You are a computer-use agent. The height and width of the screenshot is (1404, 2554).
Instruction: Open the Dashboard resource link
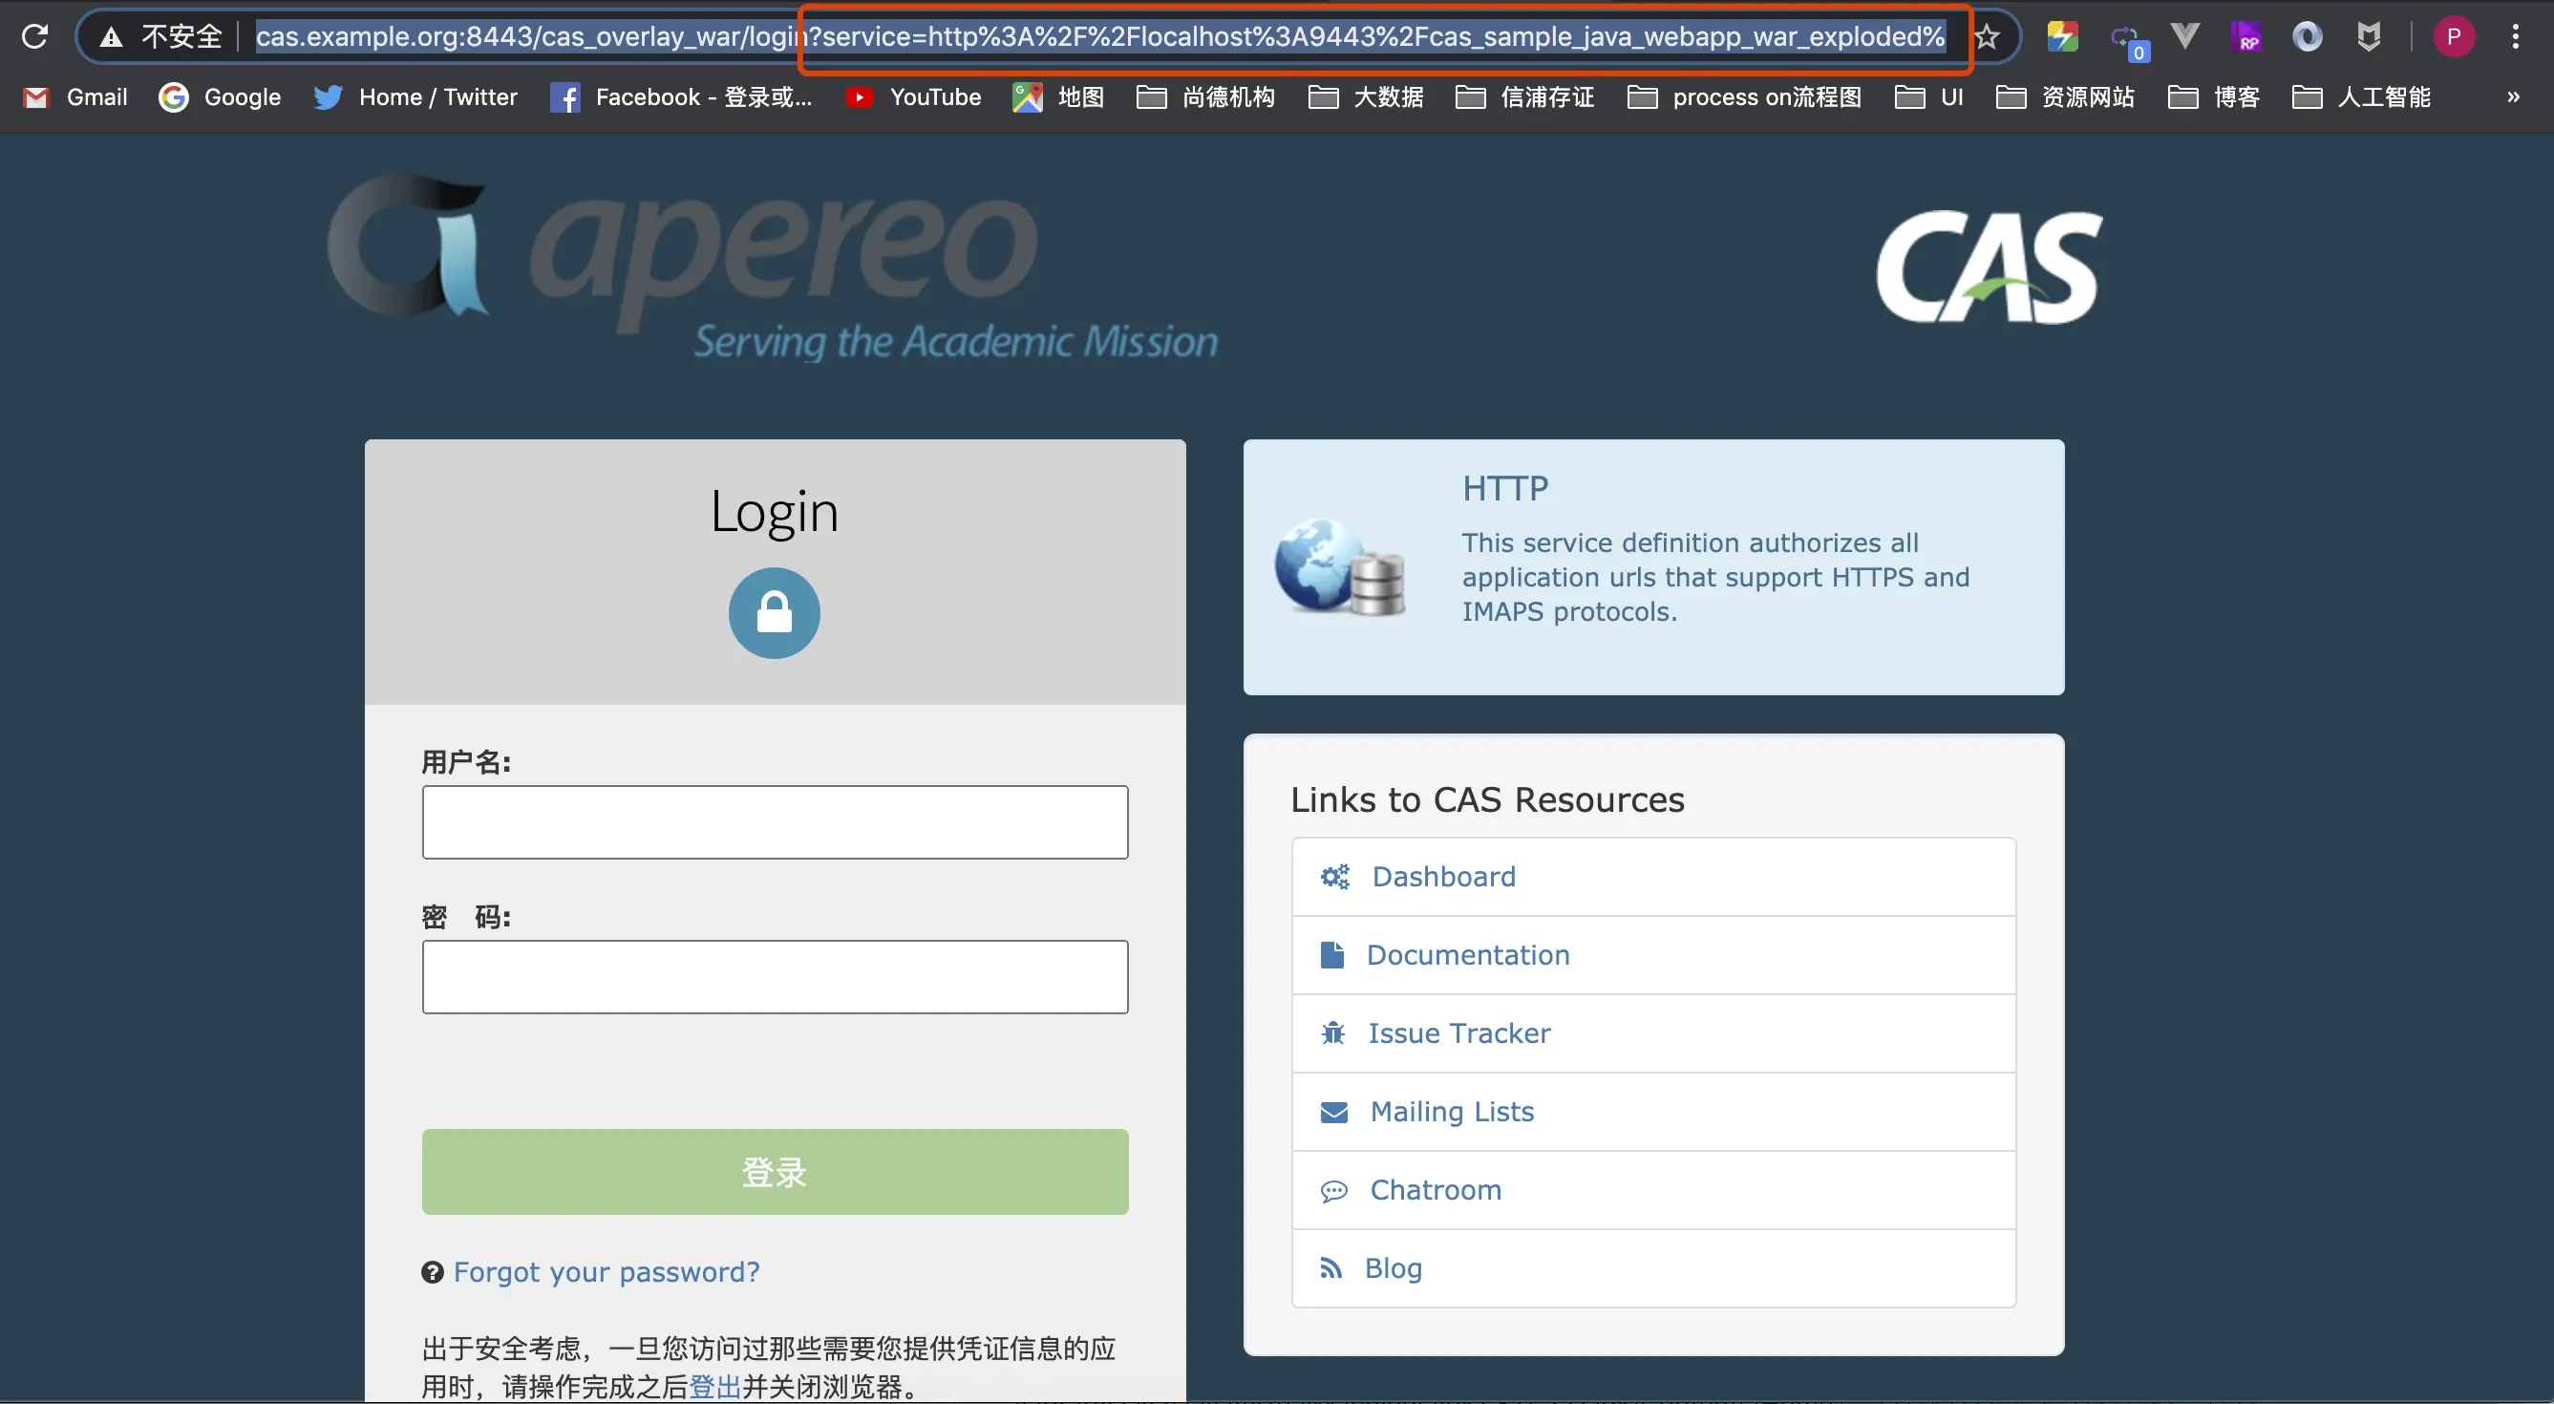[1443, 877]
